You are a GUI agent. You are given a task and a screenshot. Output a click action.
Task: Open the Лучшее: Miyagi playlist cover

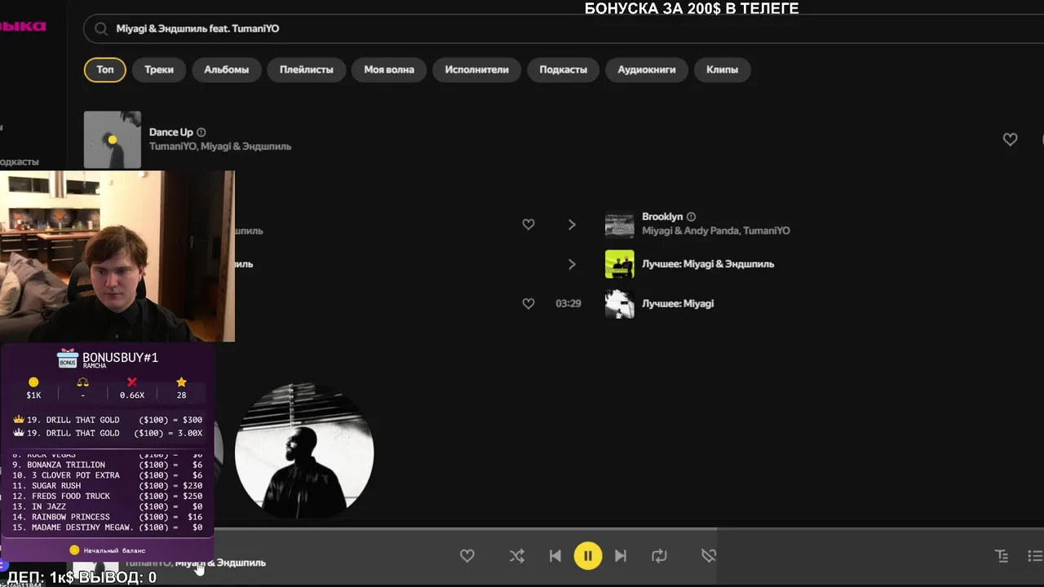[x=619, y=303]
